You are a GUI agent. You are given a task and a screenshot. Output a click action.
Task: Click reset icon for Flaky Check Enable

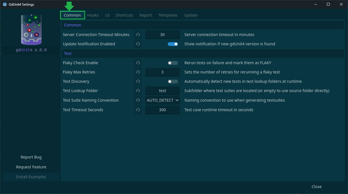click(x=138, y=63)
